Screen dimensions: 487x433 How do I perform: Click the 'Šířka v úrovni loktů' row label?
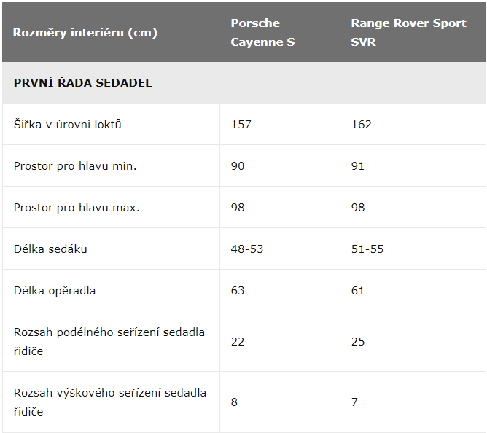[67, 124]
